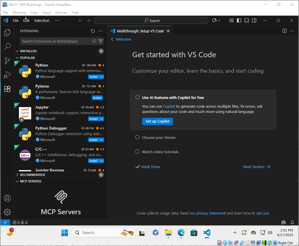The image size is (299, 246).
Task: Open the Search view in activity bar
Action: 7,47
